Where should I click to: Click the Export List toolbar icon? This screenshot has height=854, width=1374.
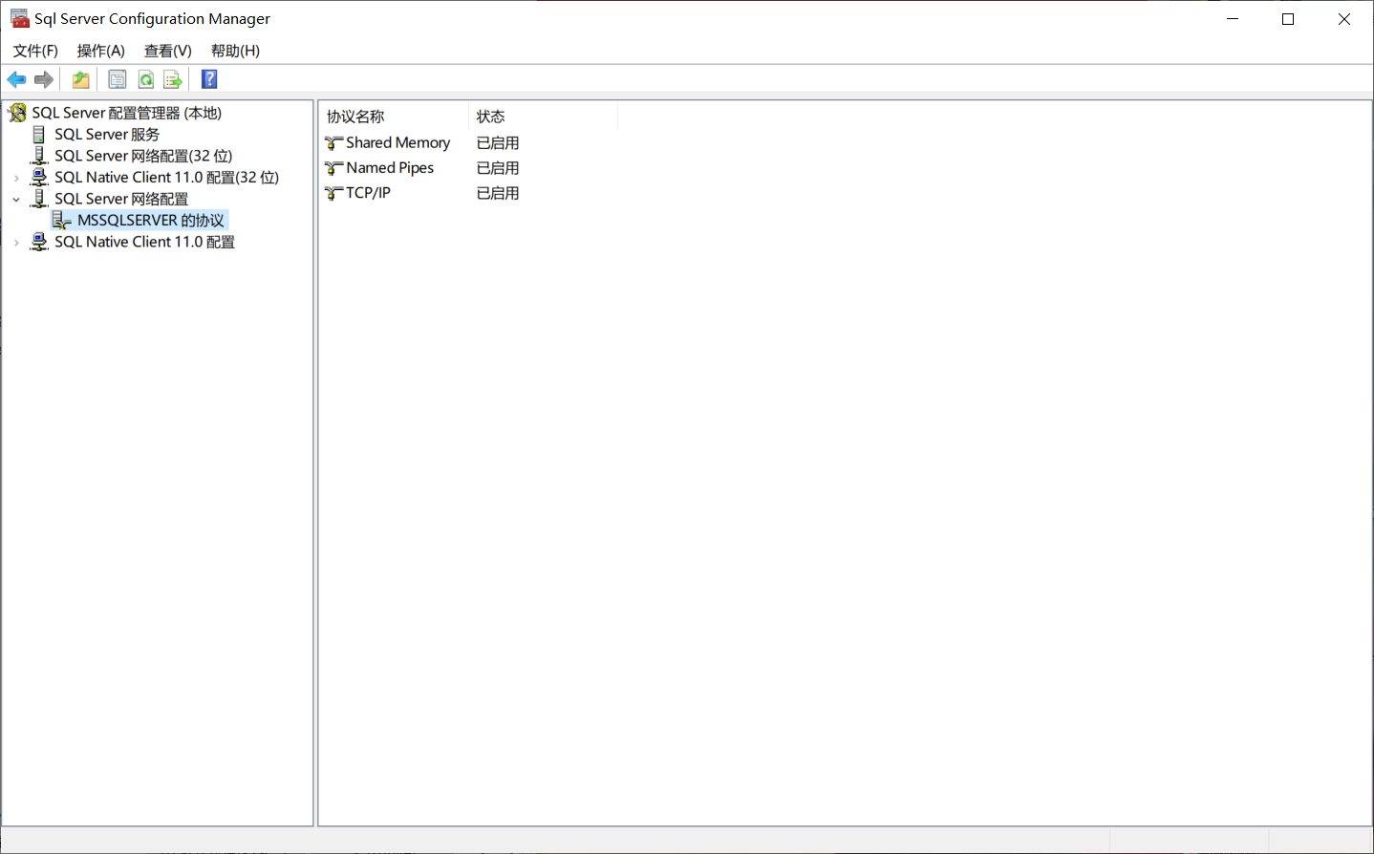173,79
